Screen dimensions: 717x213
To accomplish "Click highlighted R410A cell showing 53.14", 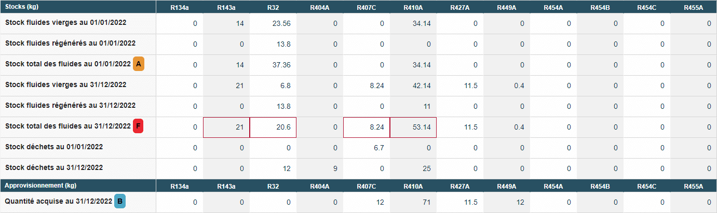I will (413, 127).
